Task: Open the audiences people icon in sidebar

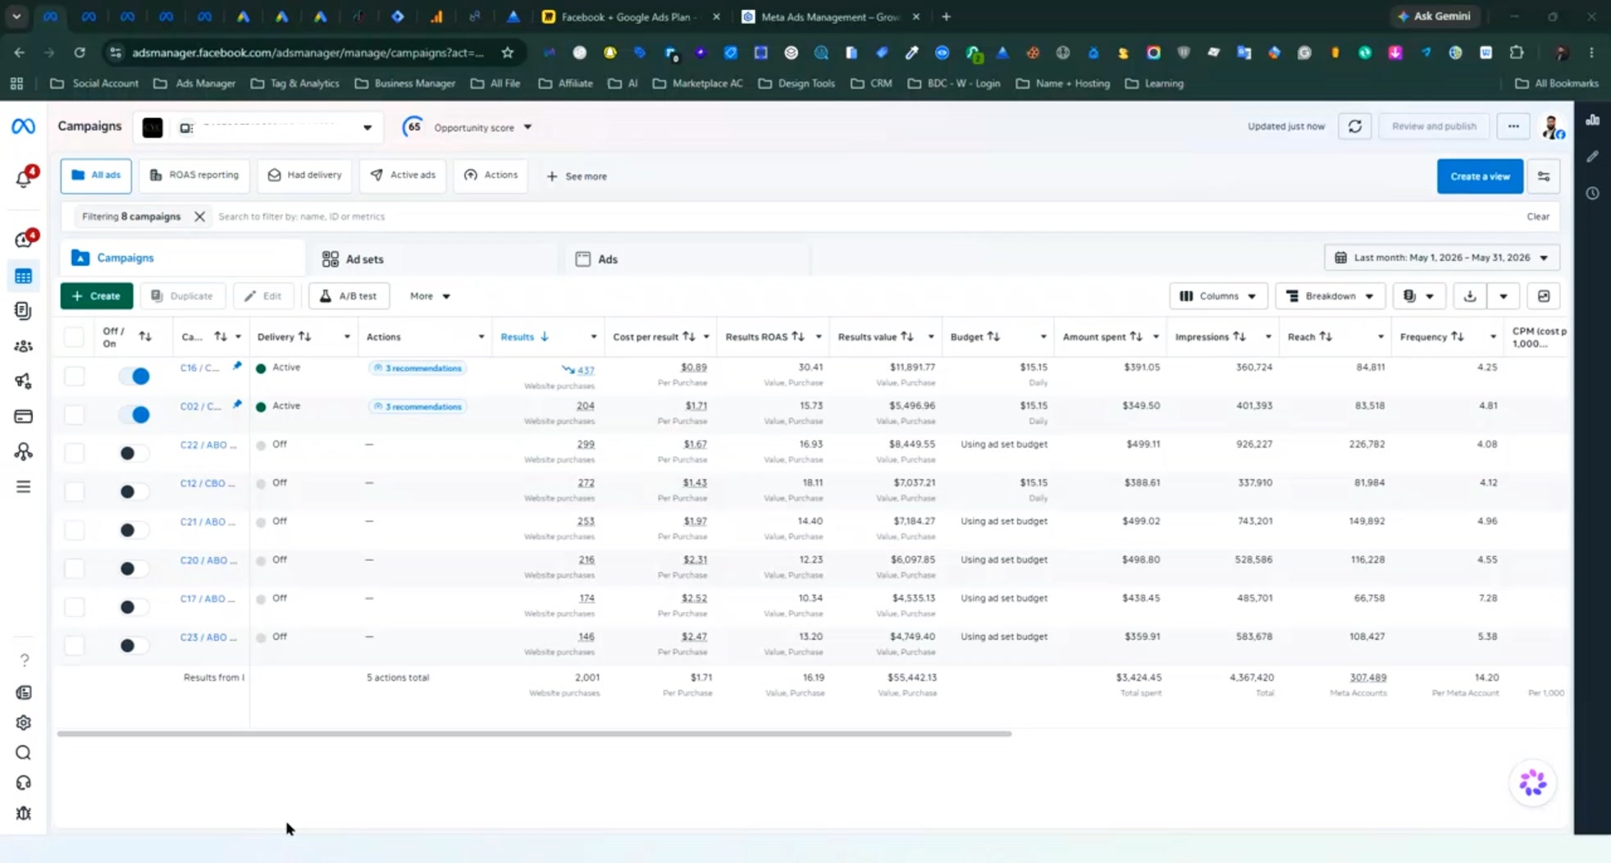Action: point(23,346)
